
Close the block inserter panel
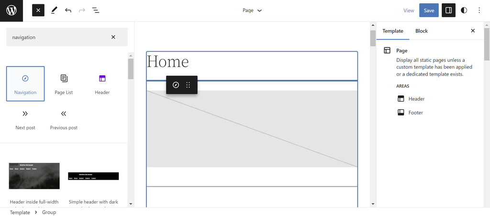tap(38, 11)
